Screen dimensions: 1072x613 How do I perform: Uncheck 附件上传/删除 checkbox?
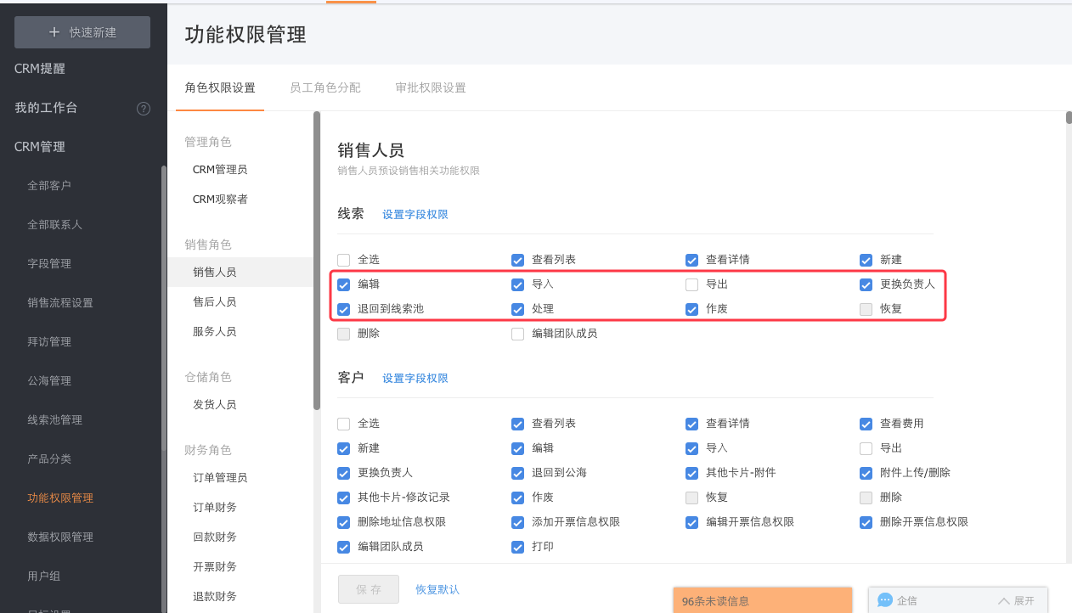(x=866, y=473)
